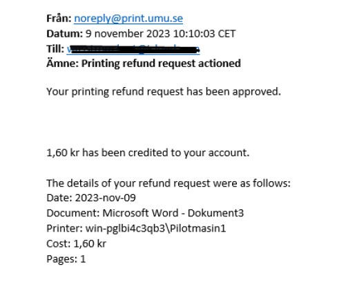Click the word 'account' in credited sentence
The width and height of the screenshot is (346, 291).
(x=227, y=153)
